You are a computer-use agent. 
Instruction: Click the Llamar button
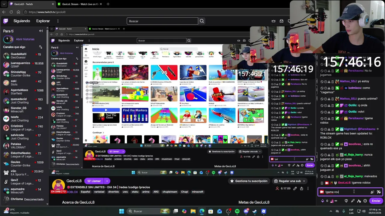tap(94, 181)
